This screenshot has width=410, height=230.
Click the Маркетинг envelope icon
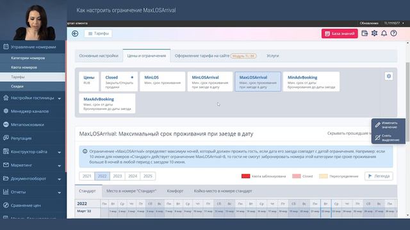[x=6, y=165]
